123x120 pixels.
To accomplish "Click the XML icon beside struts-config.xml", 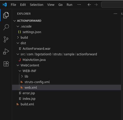I will [22, 82].
